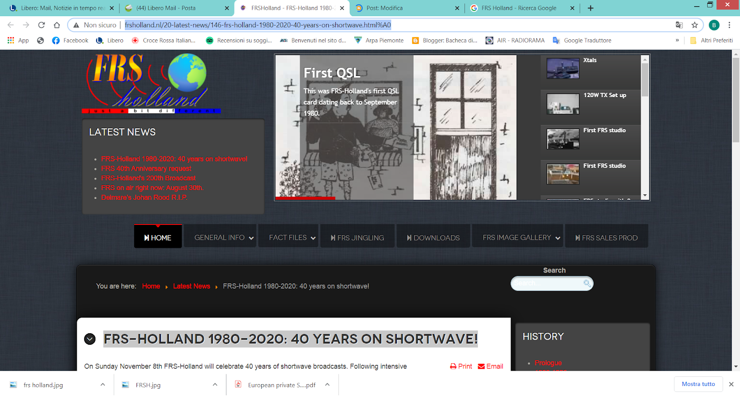Go forward with the browser forward arrow
Image resolution: width=740 pixels, height=398 pixels.
click(26, 25)
